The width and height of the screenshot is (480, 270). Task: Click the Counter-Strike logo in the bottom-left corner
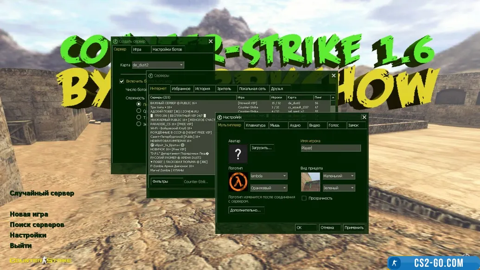pos(41,260)
